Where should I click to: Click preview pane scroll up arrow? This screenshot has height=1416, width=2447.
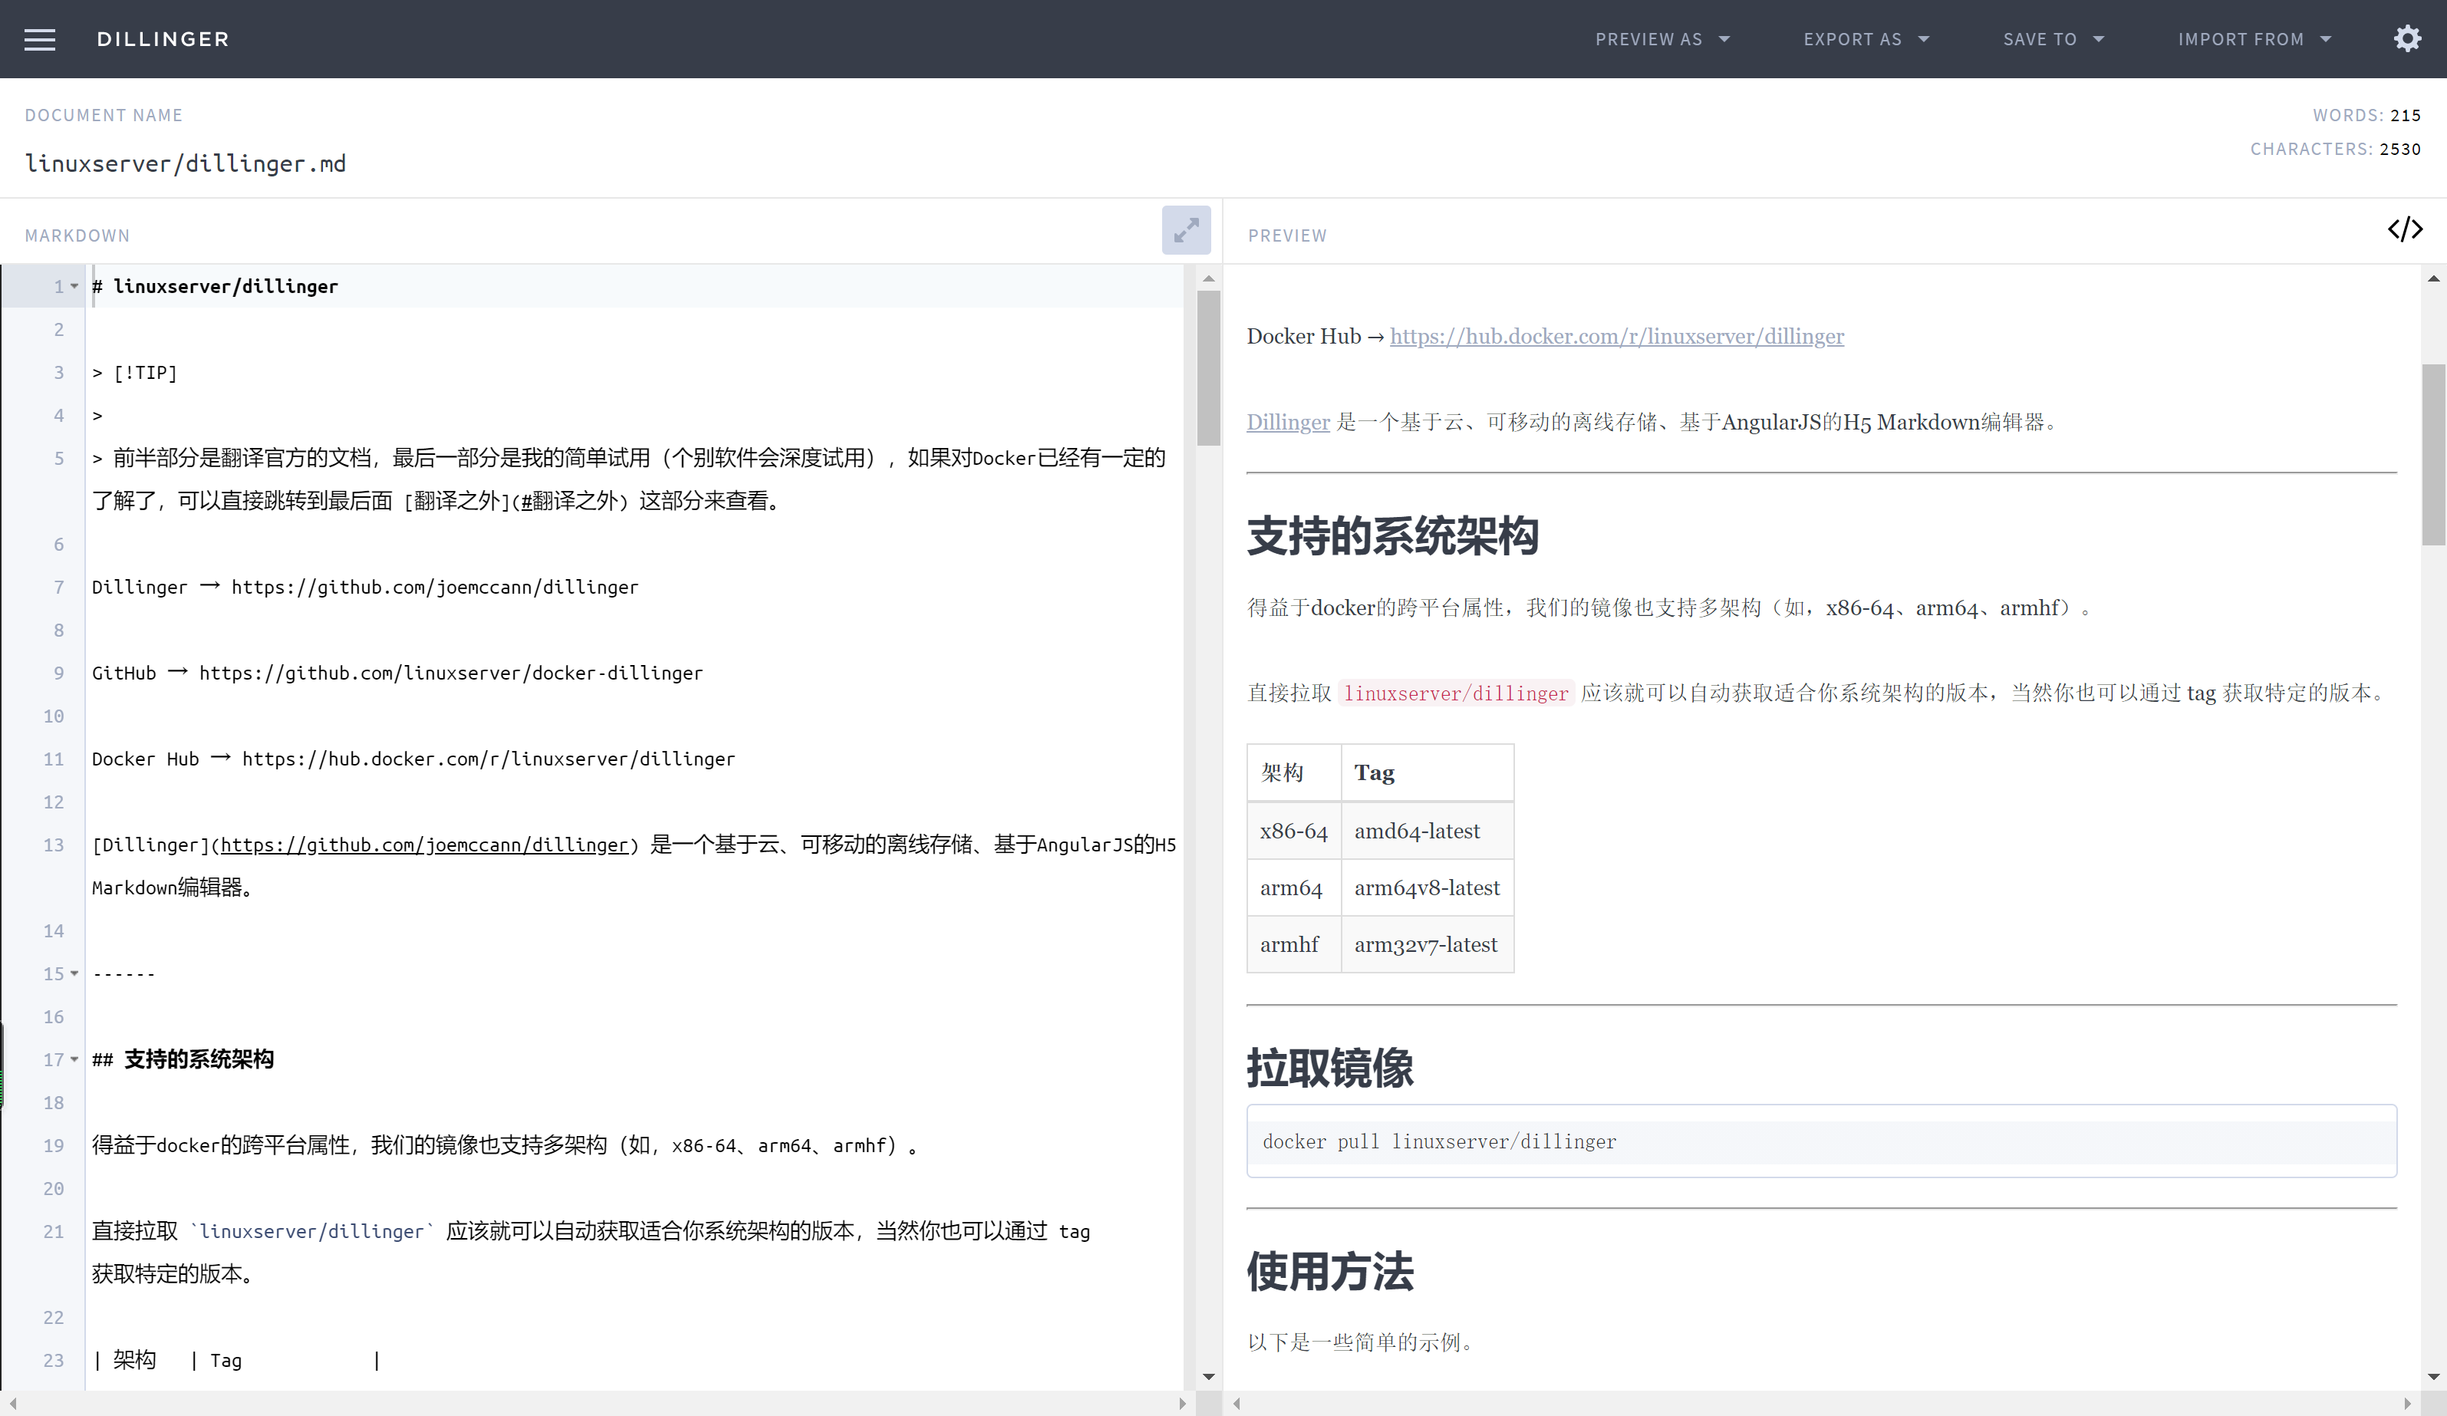click(2433, 280)
